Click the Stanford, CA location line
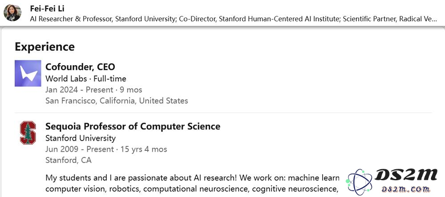This screenshot has height=197, width=445. tap(69, 160)
